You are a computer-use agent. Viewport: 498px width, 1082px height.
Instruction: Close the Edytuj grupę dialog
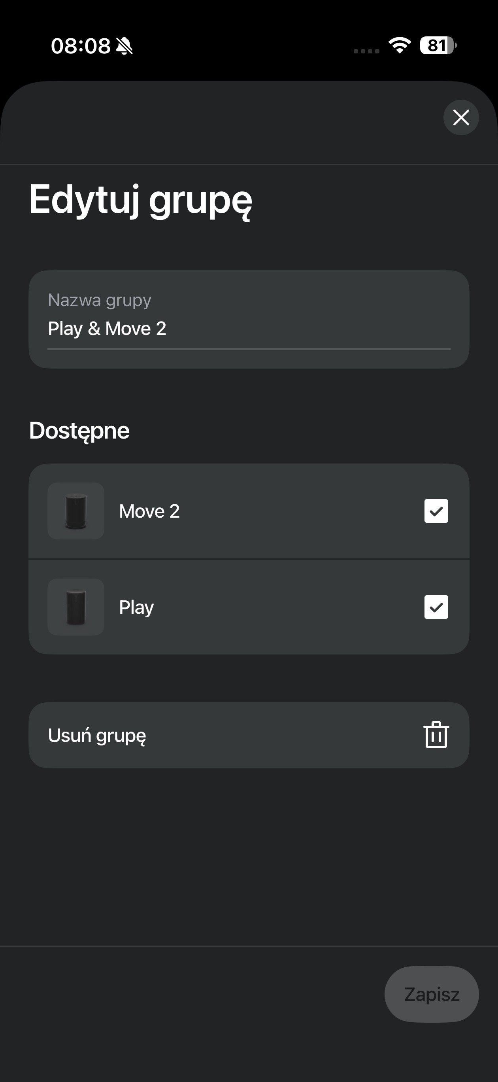point(461,117)
